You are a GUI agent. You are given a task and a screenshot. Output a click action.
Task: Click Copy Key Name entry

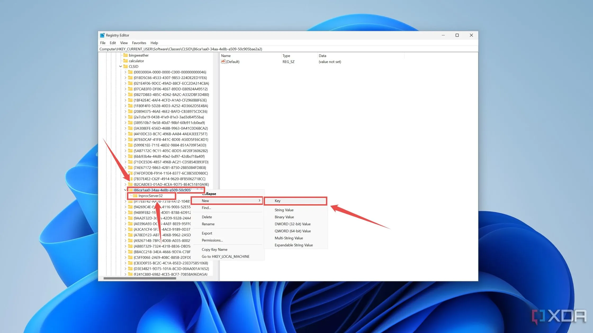click(x=214, y=249)
